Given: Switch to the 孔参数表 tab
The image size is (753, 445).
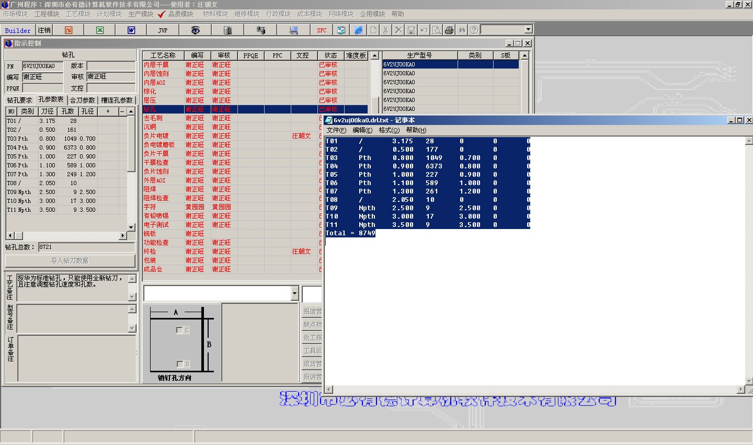Looking at the screenshot, I should (51, 99).
